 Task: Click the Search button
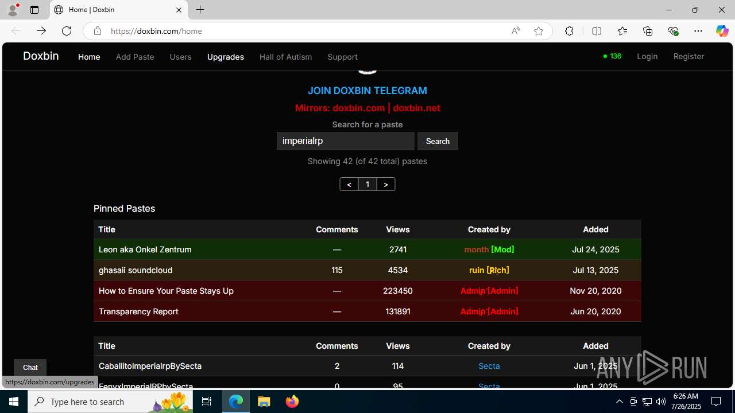438,141
